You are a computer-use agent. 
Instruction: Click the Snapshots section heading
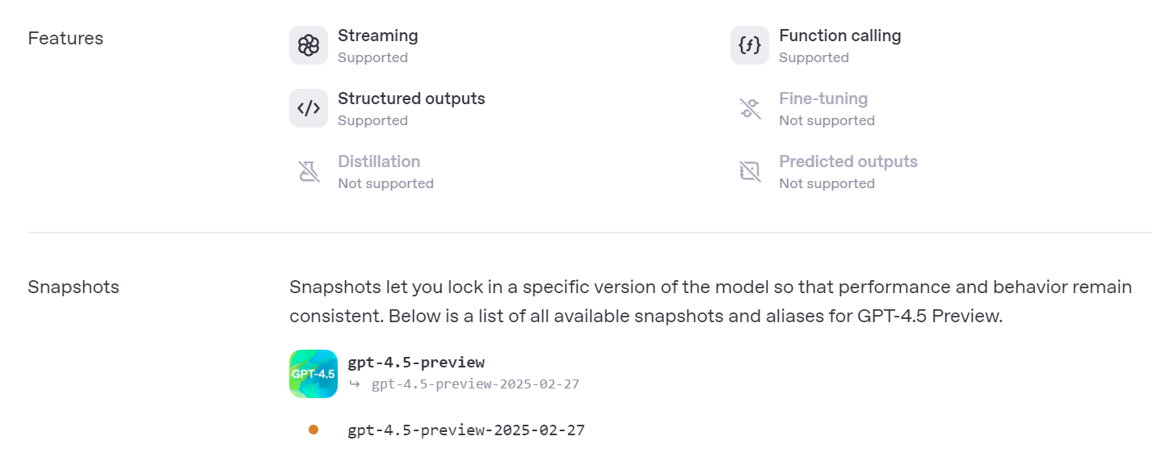coord(74,287)
